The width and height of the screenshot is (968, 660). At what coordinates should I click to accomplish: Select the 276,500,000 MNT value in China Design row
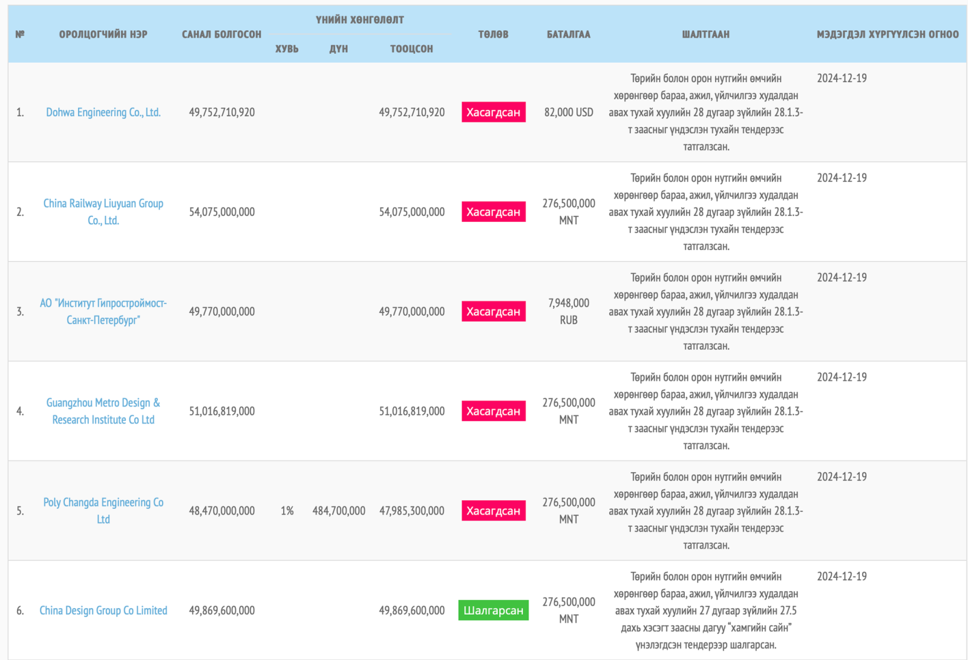pos(569,610)
